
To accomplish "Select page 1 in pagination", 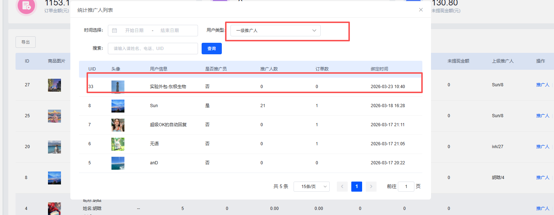I will [x=357, y=187].
